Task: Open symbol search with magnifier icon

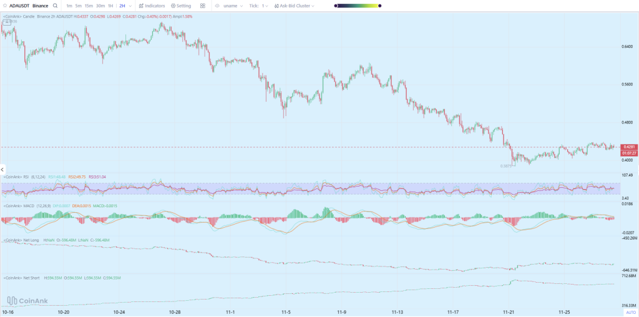Action: coord(56,6)
